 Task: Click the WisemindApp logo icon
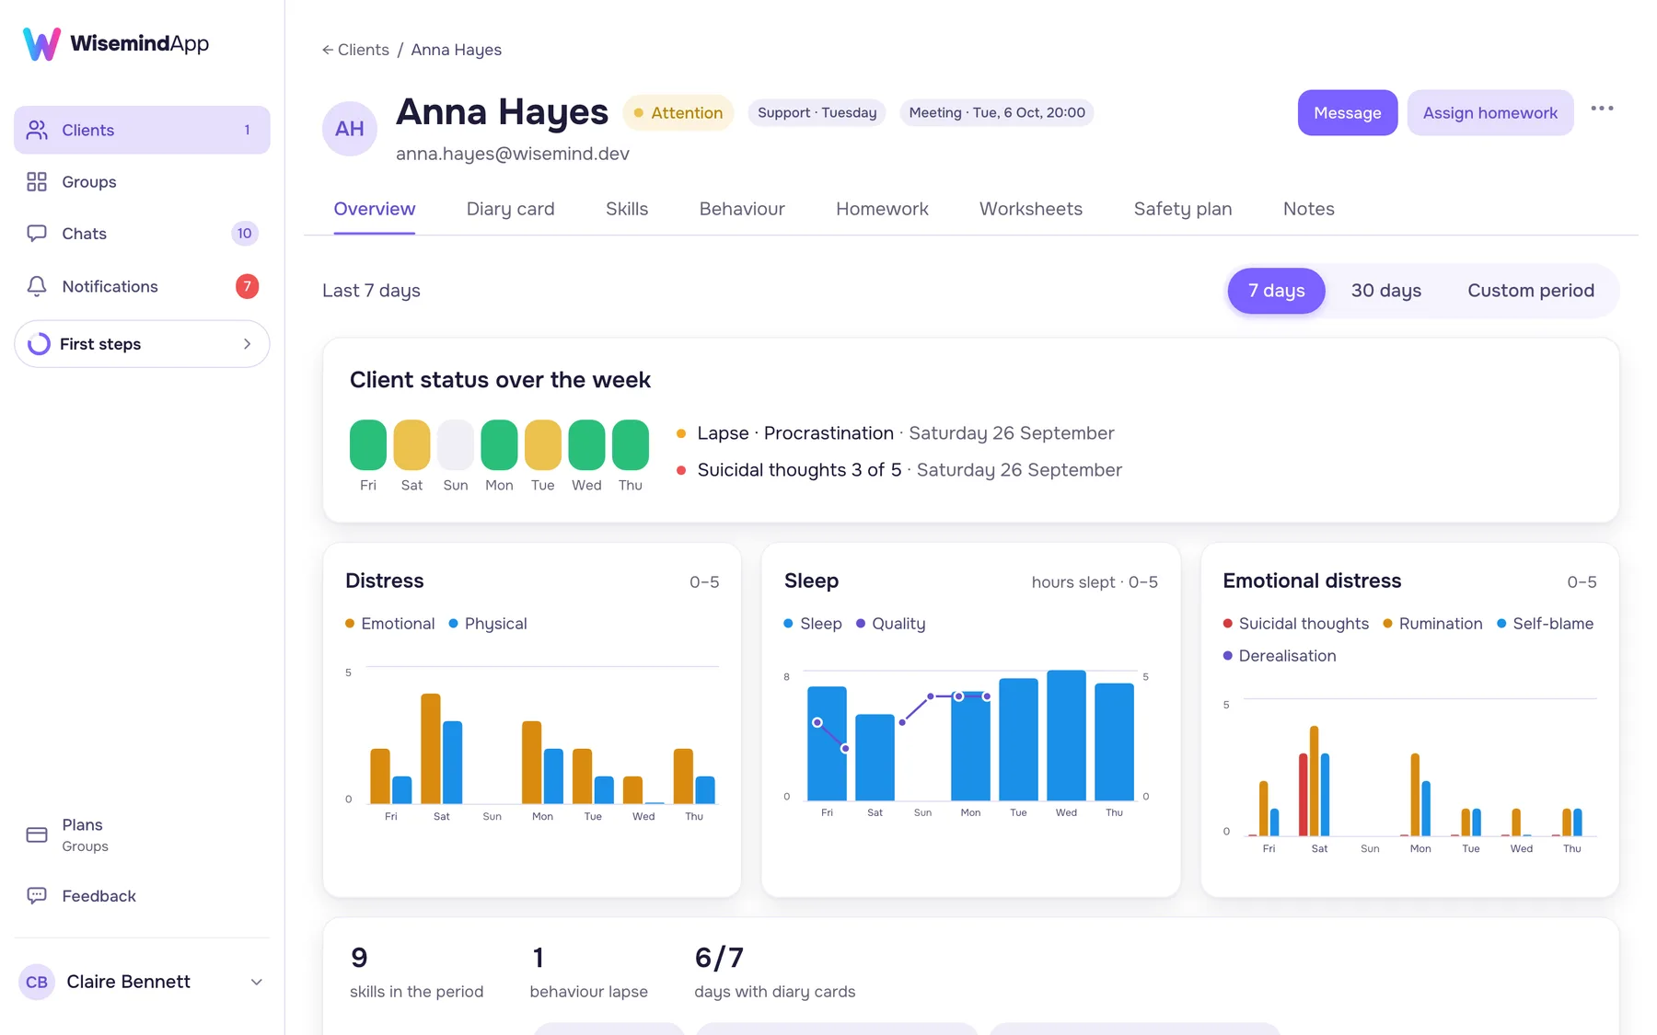click(x=41, y=43)
